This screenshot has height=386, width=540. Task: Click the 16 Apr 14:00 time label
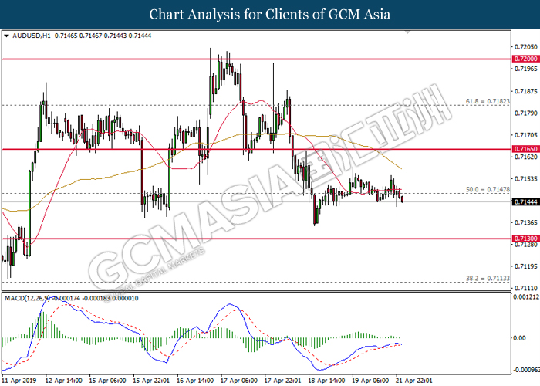(x=195, y=381)
